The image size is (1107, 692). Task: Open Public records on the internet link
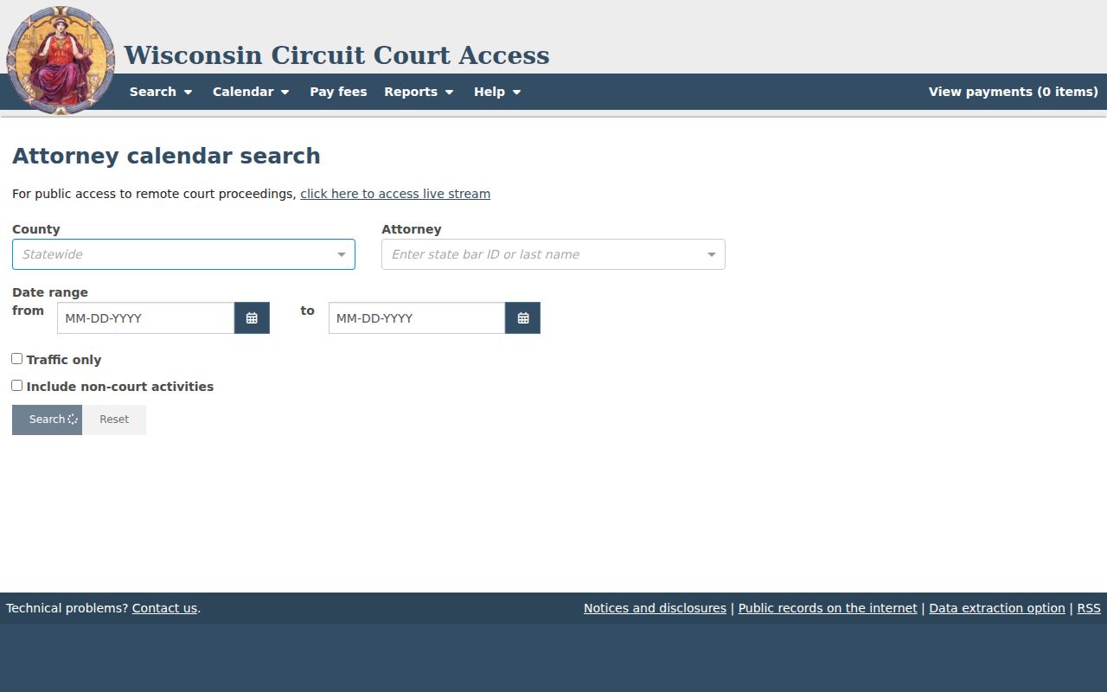click(828, 608)
